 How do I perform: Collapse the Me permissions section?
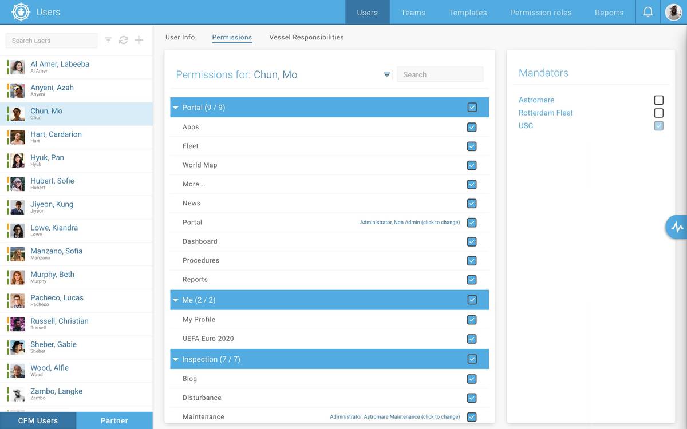(175, 300)
